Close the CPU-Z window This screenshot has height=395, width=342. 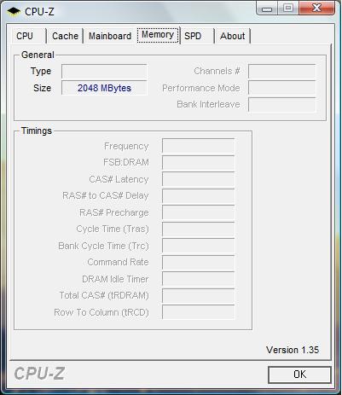[x=317, y=8]
